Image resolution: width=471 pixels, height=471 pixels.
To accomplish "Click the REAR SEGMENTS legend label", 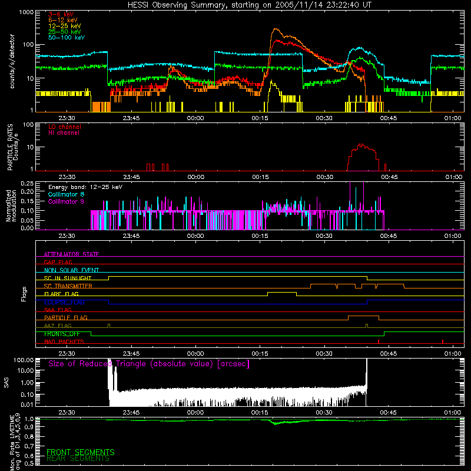I will coord(78,459).
